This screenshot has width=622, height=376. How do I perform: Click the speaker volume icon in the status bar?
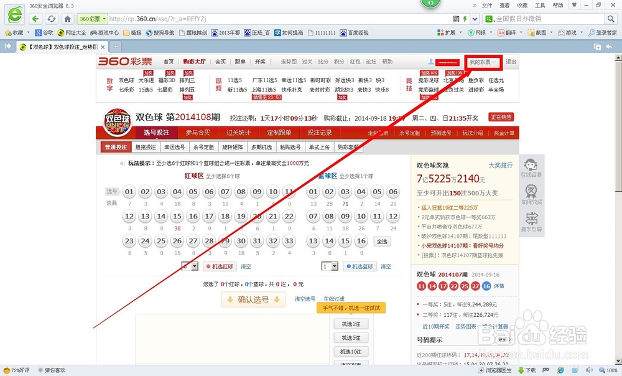(x=589, y=370)
